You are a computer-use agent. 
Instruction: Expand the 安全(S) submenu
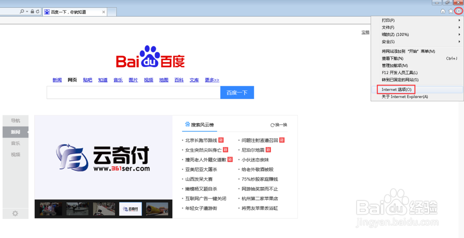point(417,42)
